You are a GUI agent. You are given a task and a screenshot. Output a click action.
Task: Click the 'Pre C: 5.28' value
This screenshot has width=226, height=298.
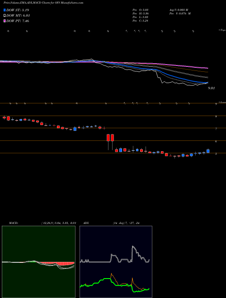(x=141, y=21)
